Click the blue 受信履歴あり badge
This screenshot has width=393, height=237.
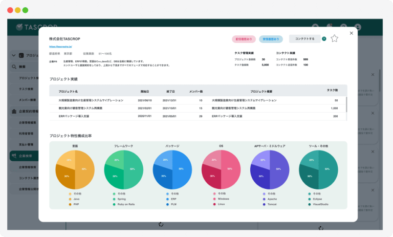[x=271, y=39]
